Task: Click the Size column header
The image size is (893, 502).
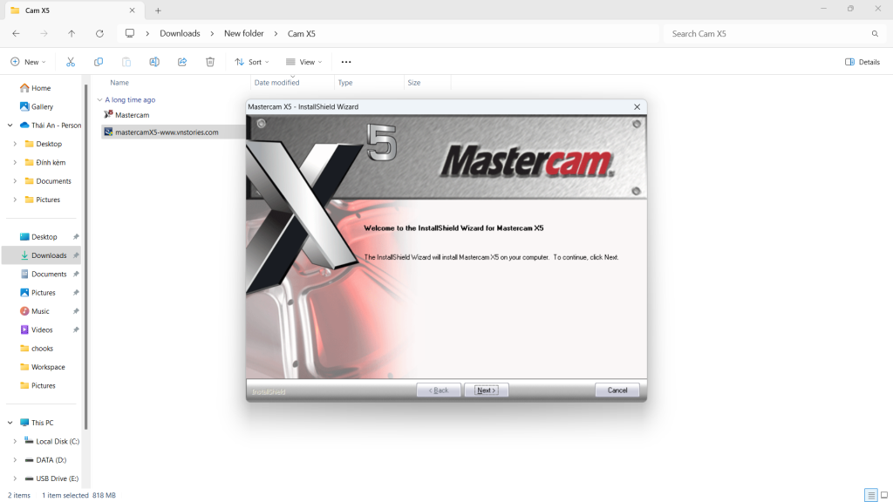Action: tap(414, 83)
